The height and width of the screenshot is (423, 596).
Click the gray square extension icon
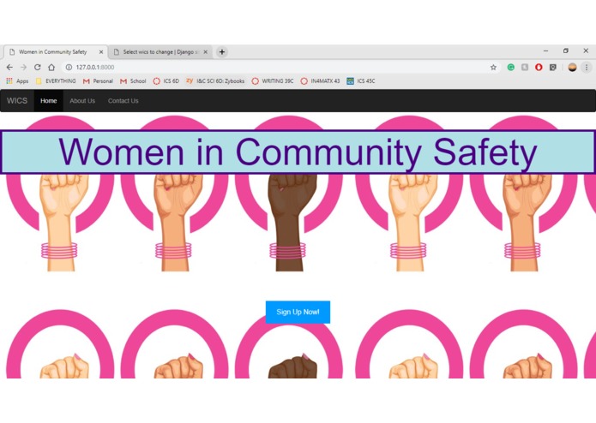(x=525, y=67)
